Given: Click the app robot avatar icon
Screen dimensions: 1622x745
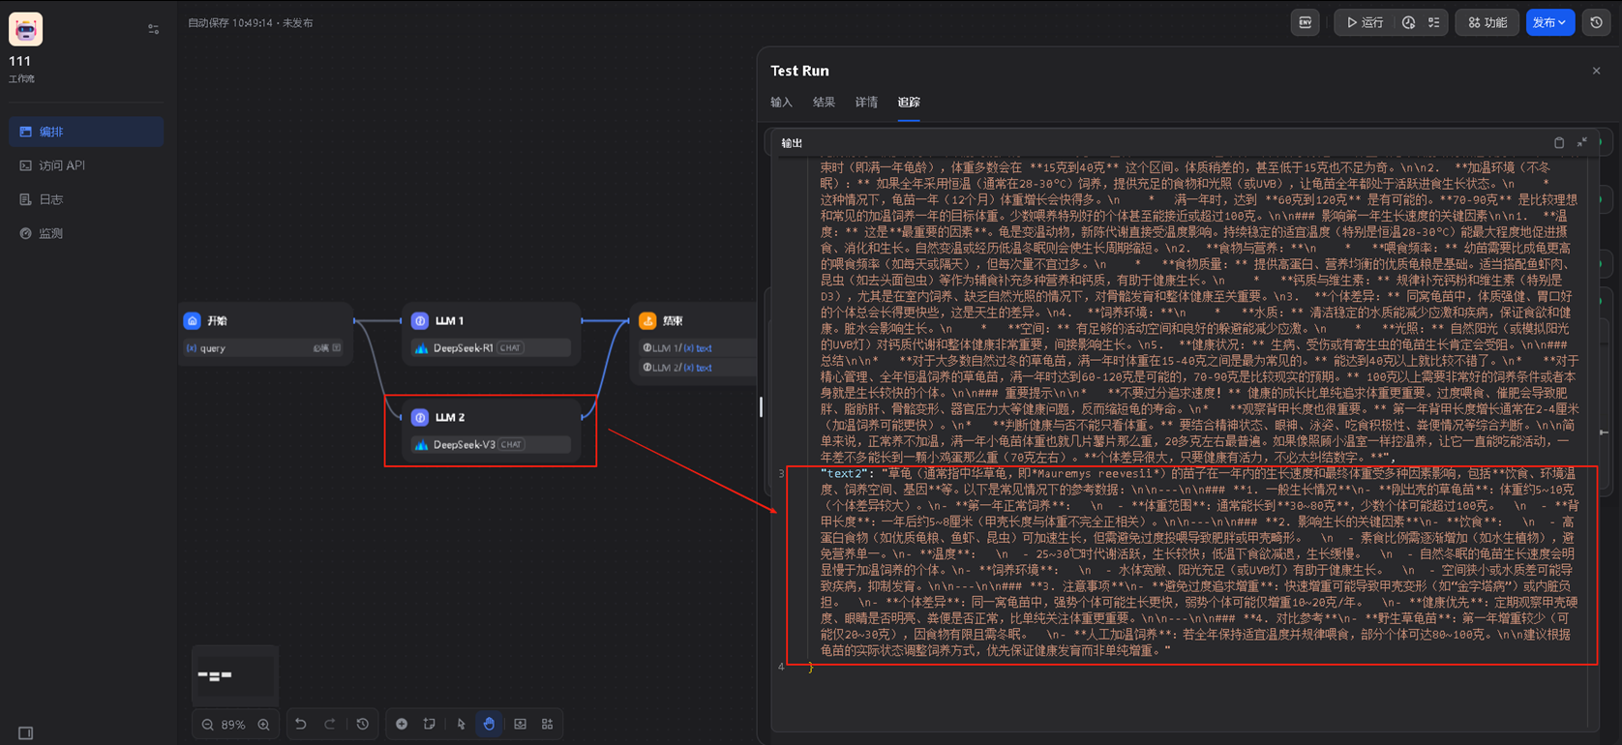Looking at the screenshot, I should tap(25, 29).
